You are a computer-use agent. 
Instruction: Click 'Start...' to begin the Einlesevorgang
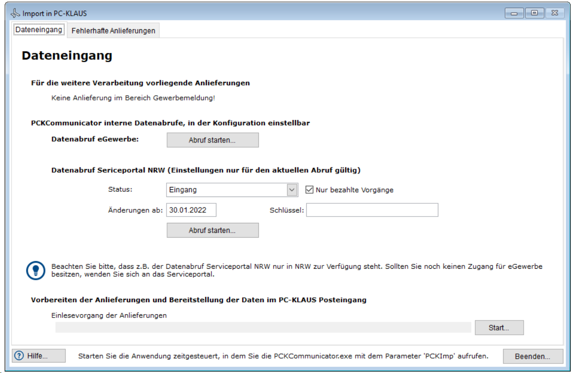coord(499,328)
